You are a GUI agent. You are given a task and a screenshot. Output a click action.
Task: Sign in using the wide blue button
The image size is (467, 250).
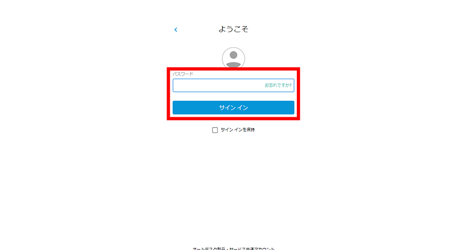(x=233, y=107)
